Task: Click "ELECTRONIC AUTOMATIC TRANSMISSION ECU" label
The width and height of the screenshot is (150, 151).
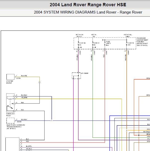Action: click(x=16, y=127)
